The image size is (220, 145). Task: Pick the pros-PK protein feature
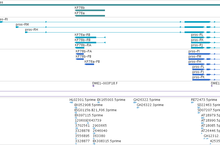206,80
